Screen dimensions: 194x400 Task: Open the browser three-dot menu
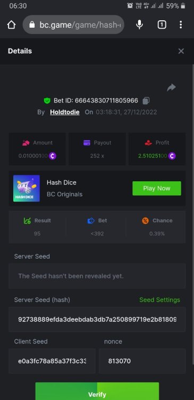click(181, 25)
